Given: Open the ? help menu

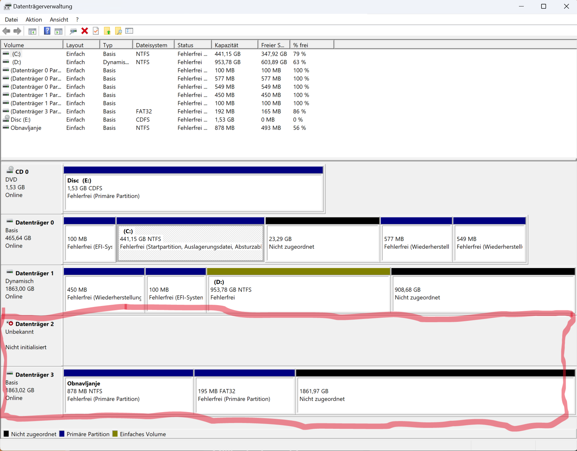Looking at the screenshot, I should pyautogui.click(x=77, y=20).
